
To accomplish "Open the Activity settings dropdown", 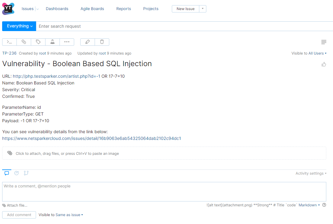I will tap(311, 173).
